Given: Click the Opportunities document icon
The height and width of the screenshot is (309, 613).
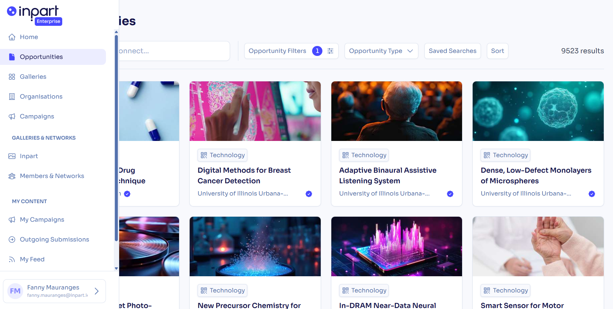Looking at the screenshot, I should coord(12,57).
